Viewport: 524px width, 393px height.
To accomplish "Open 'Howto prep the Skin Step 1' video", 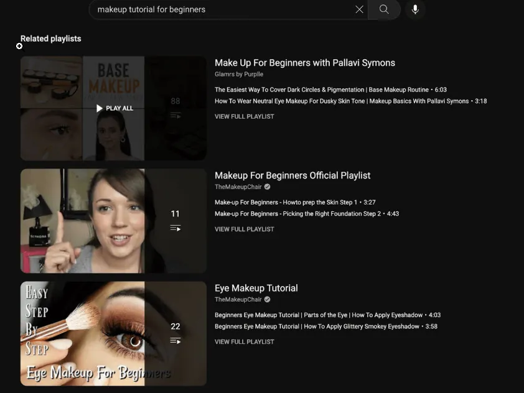I will click(x=295, y=202).
